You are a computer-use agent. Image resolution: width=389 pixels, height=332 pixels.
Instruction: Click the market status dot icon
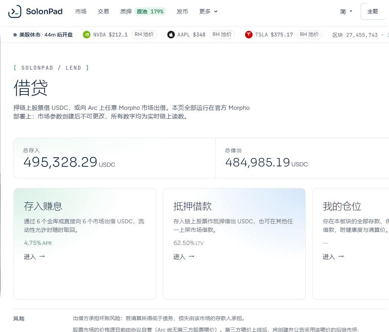tap(15, 35)
